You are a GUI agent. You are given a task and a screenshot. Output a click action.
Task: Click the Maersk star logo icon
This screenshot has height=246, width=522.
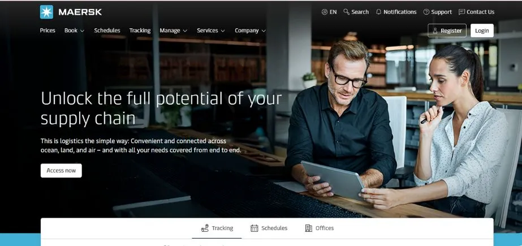pyautogui.click(x=46, y=12)
